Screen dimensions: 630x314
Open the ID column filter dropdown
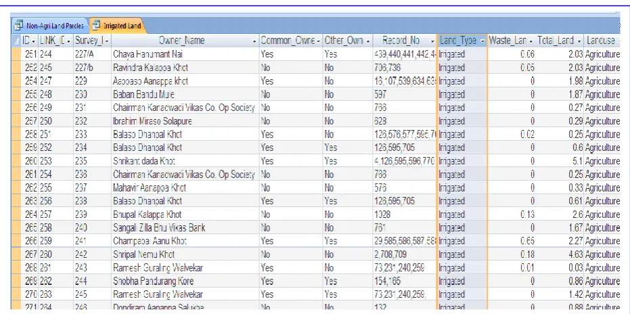coord(33,41)
